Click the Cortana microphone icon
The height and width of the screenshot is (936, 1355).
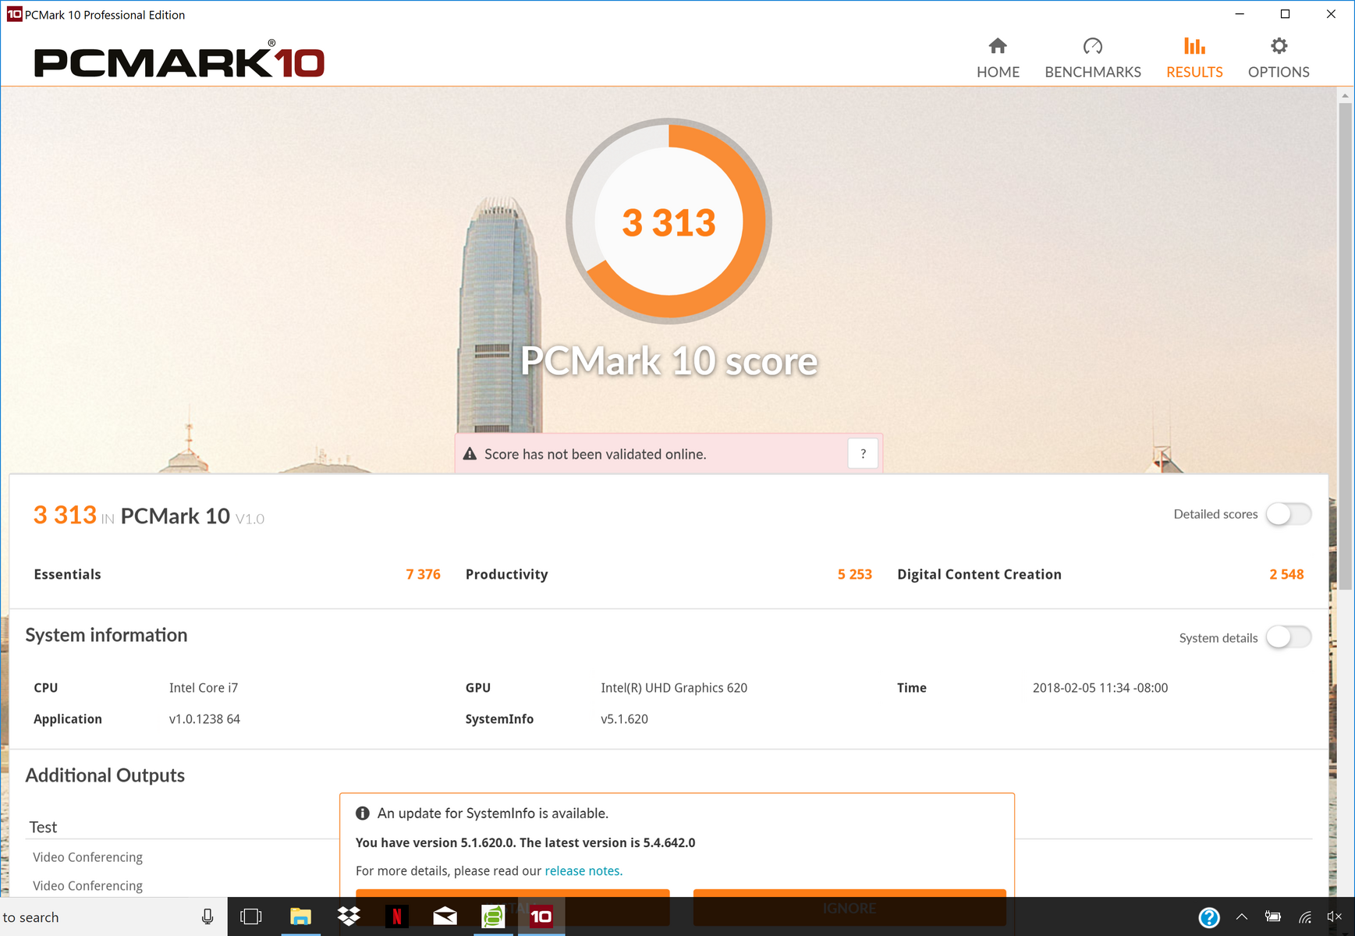[208, 916]
